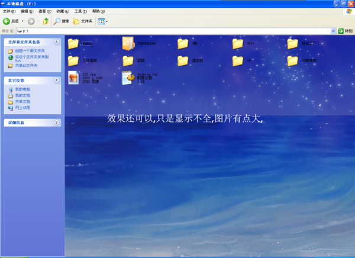Click 共享此文件夹 link
Image resolution: width=355 pixels, height=258 pixels.
coord(26,66)
